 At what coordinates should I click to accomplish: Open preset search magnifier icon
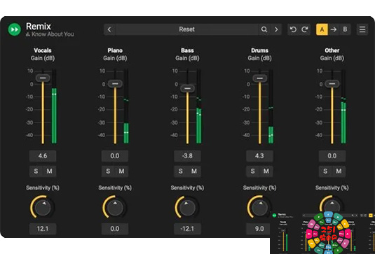tap(264, 29)
